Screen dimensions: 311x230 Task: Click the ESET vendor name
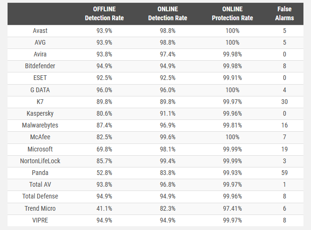[40, 78]
